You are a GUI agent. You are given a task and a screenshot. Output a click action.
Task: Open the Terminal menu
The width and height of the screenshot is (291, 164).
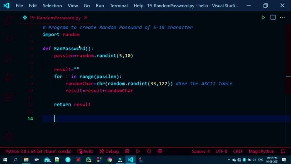tap(119, 6)
